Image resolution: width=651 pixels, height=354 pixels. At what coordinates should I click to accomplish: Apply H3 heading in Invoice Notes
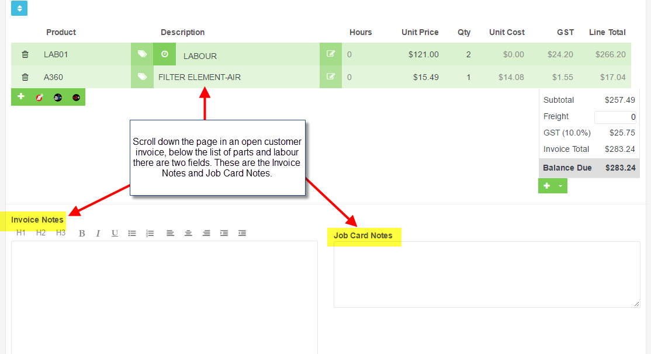point(61,233)
